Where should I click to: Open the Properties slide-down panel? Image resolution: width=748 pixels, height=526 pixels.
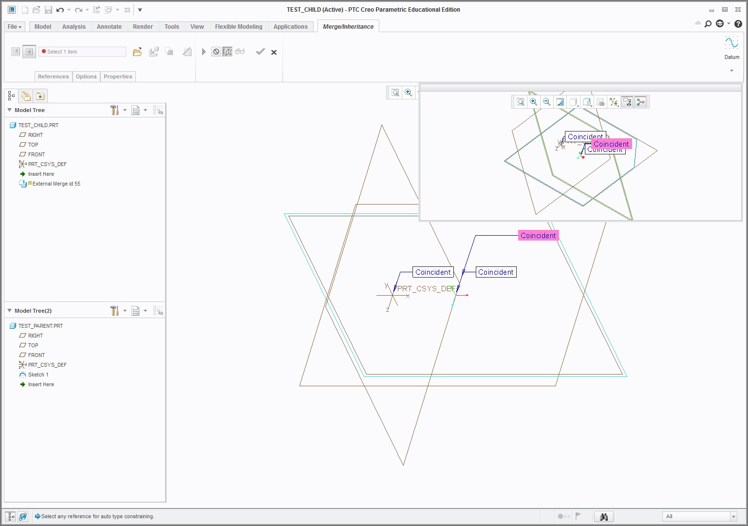(118, 76)
